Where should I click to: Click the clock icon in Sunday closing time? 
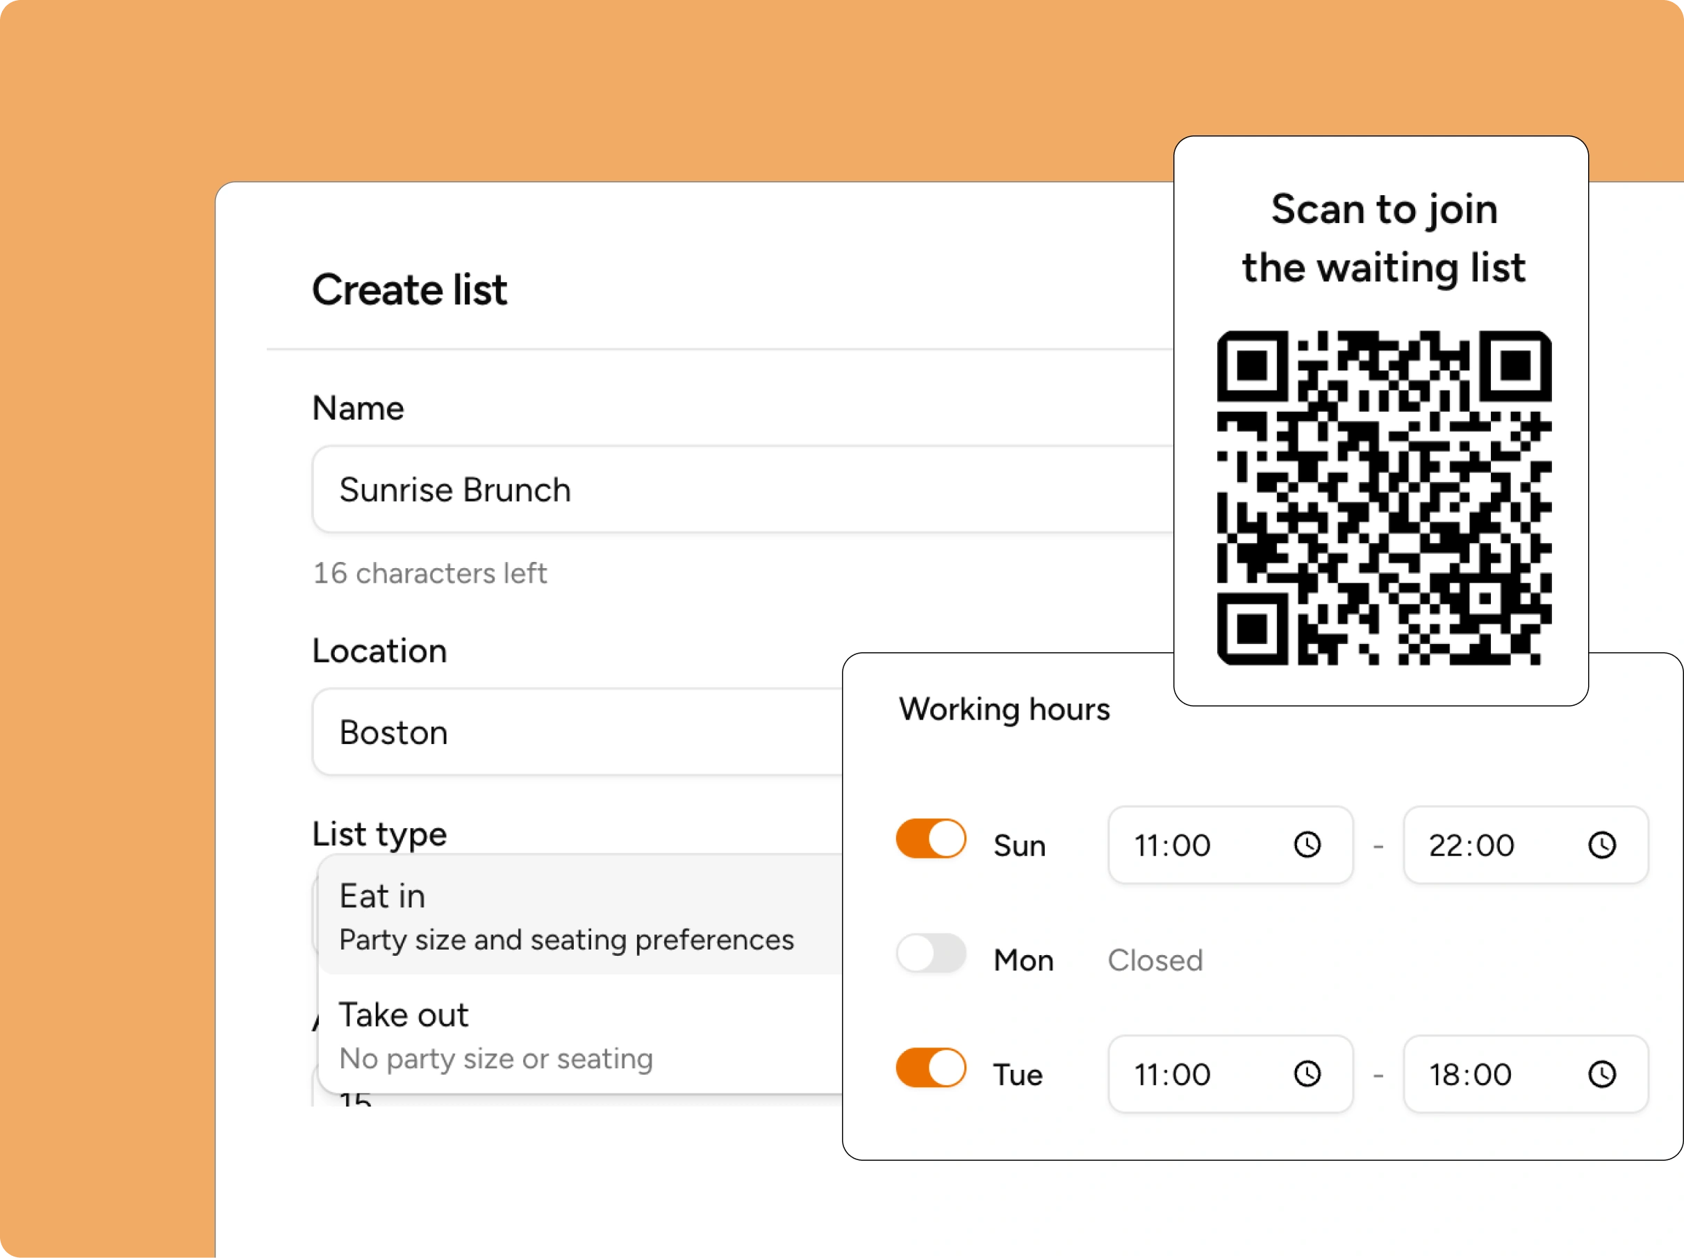1602,845
